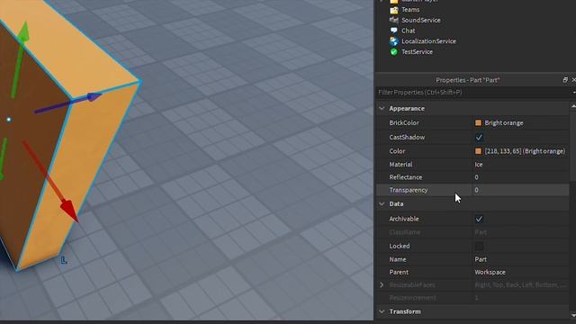Viewport: 576px width, 324px height.
Task: Collapse the Appearance section
Action: click(382, 108)
